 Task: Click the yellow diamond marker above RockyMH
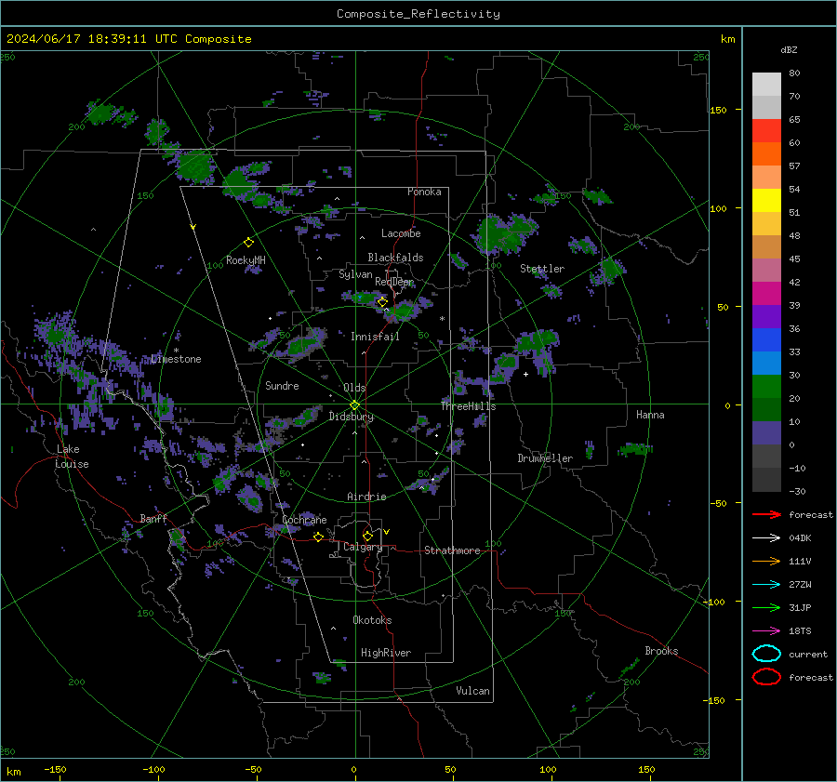point(248,243)
